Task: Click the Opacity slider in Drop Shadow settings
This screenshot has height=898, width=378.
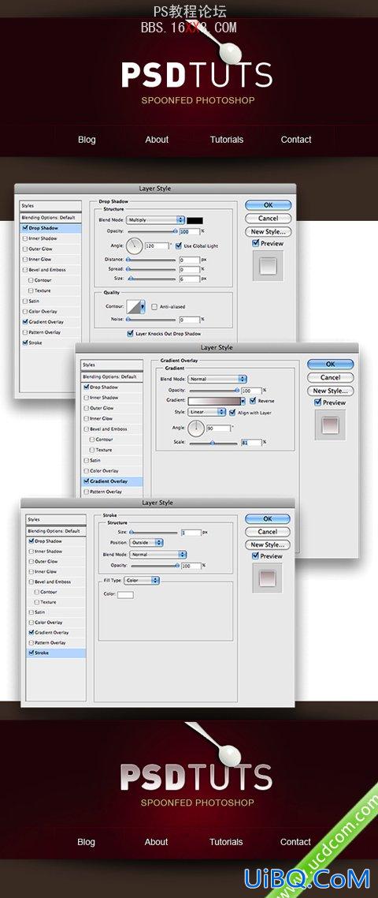Action: [x=151, y=230]
